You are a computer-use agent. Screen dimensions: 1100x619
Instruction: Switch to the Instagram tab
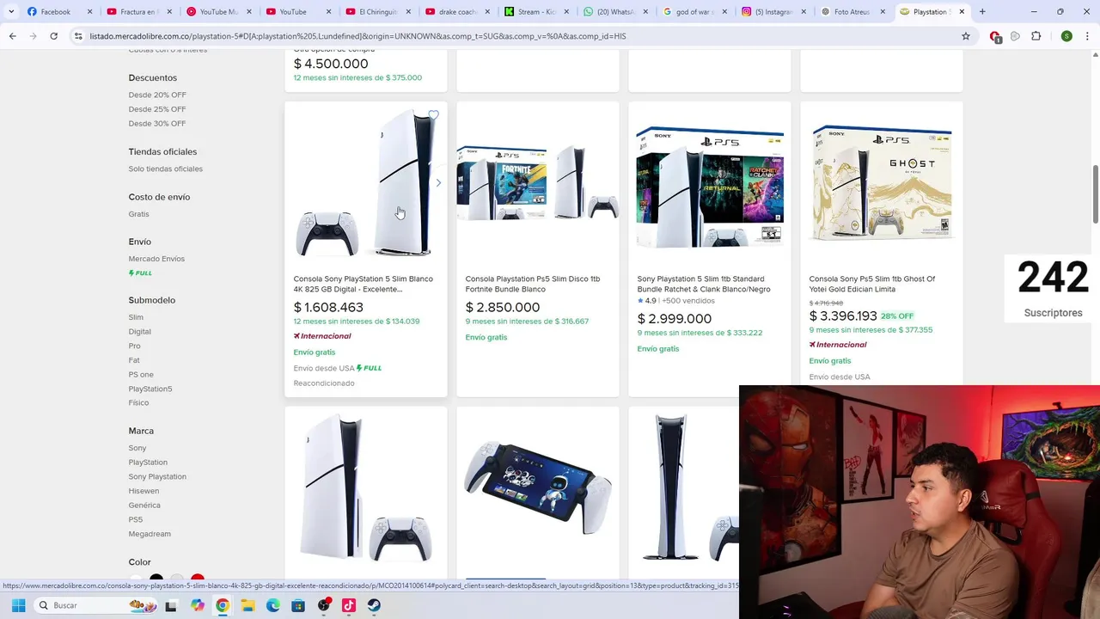click(773, 12)
